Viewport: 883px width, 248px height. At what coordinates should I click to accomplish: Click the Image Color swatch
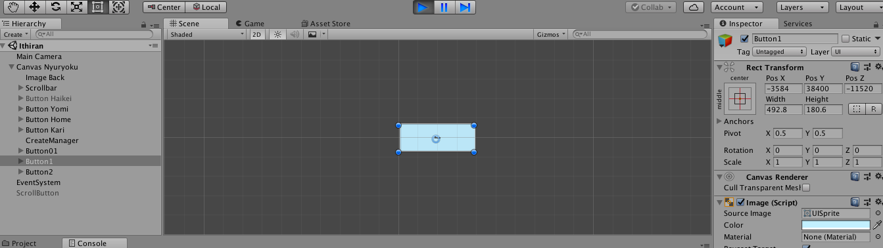tap(836, 225)
